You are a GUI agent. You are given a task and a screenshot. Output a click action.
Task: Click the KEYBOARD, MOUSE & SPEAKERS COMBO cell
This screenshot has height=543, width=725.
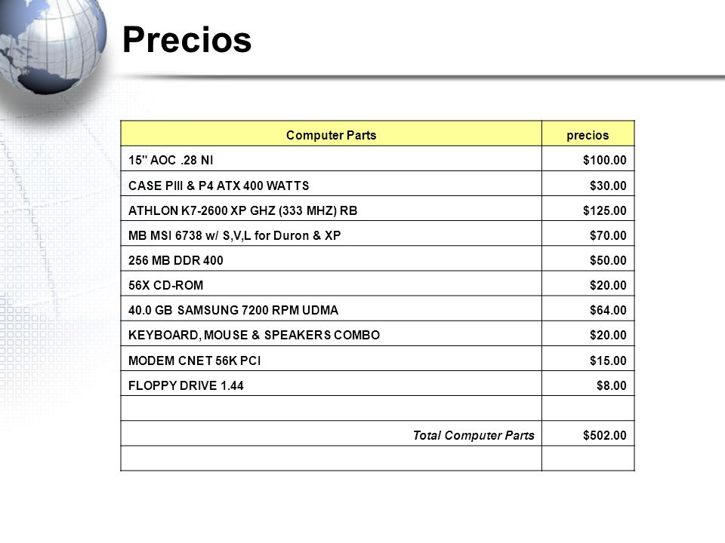(331, 333)
